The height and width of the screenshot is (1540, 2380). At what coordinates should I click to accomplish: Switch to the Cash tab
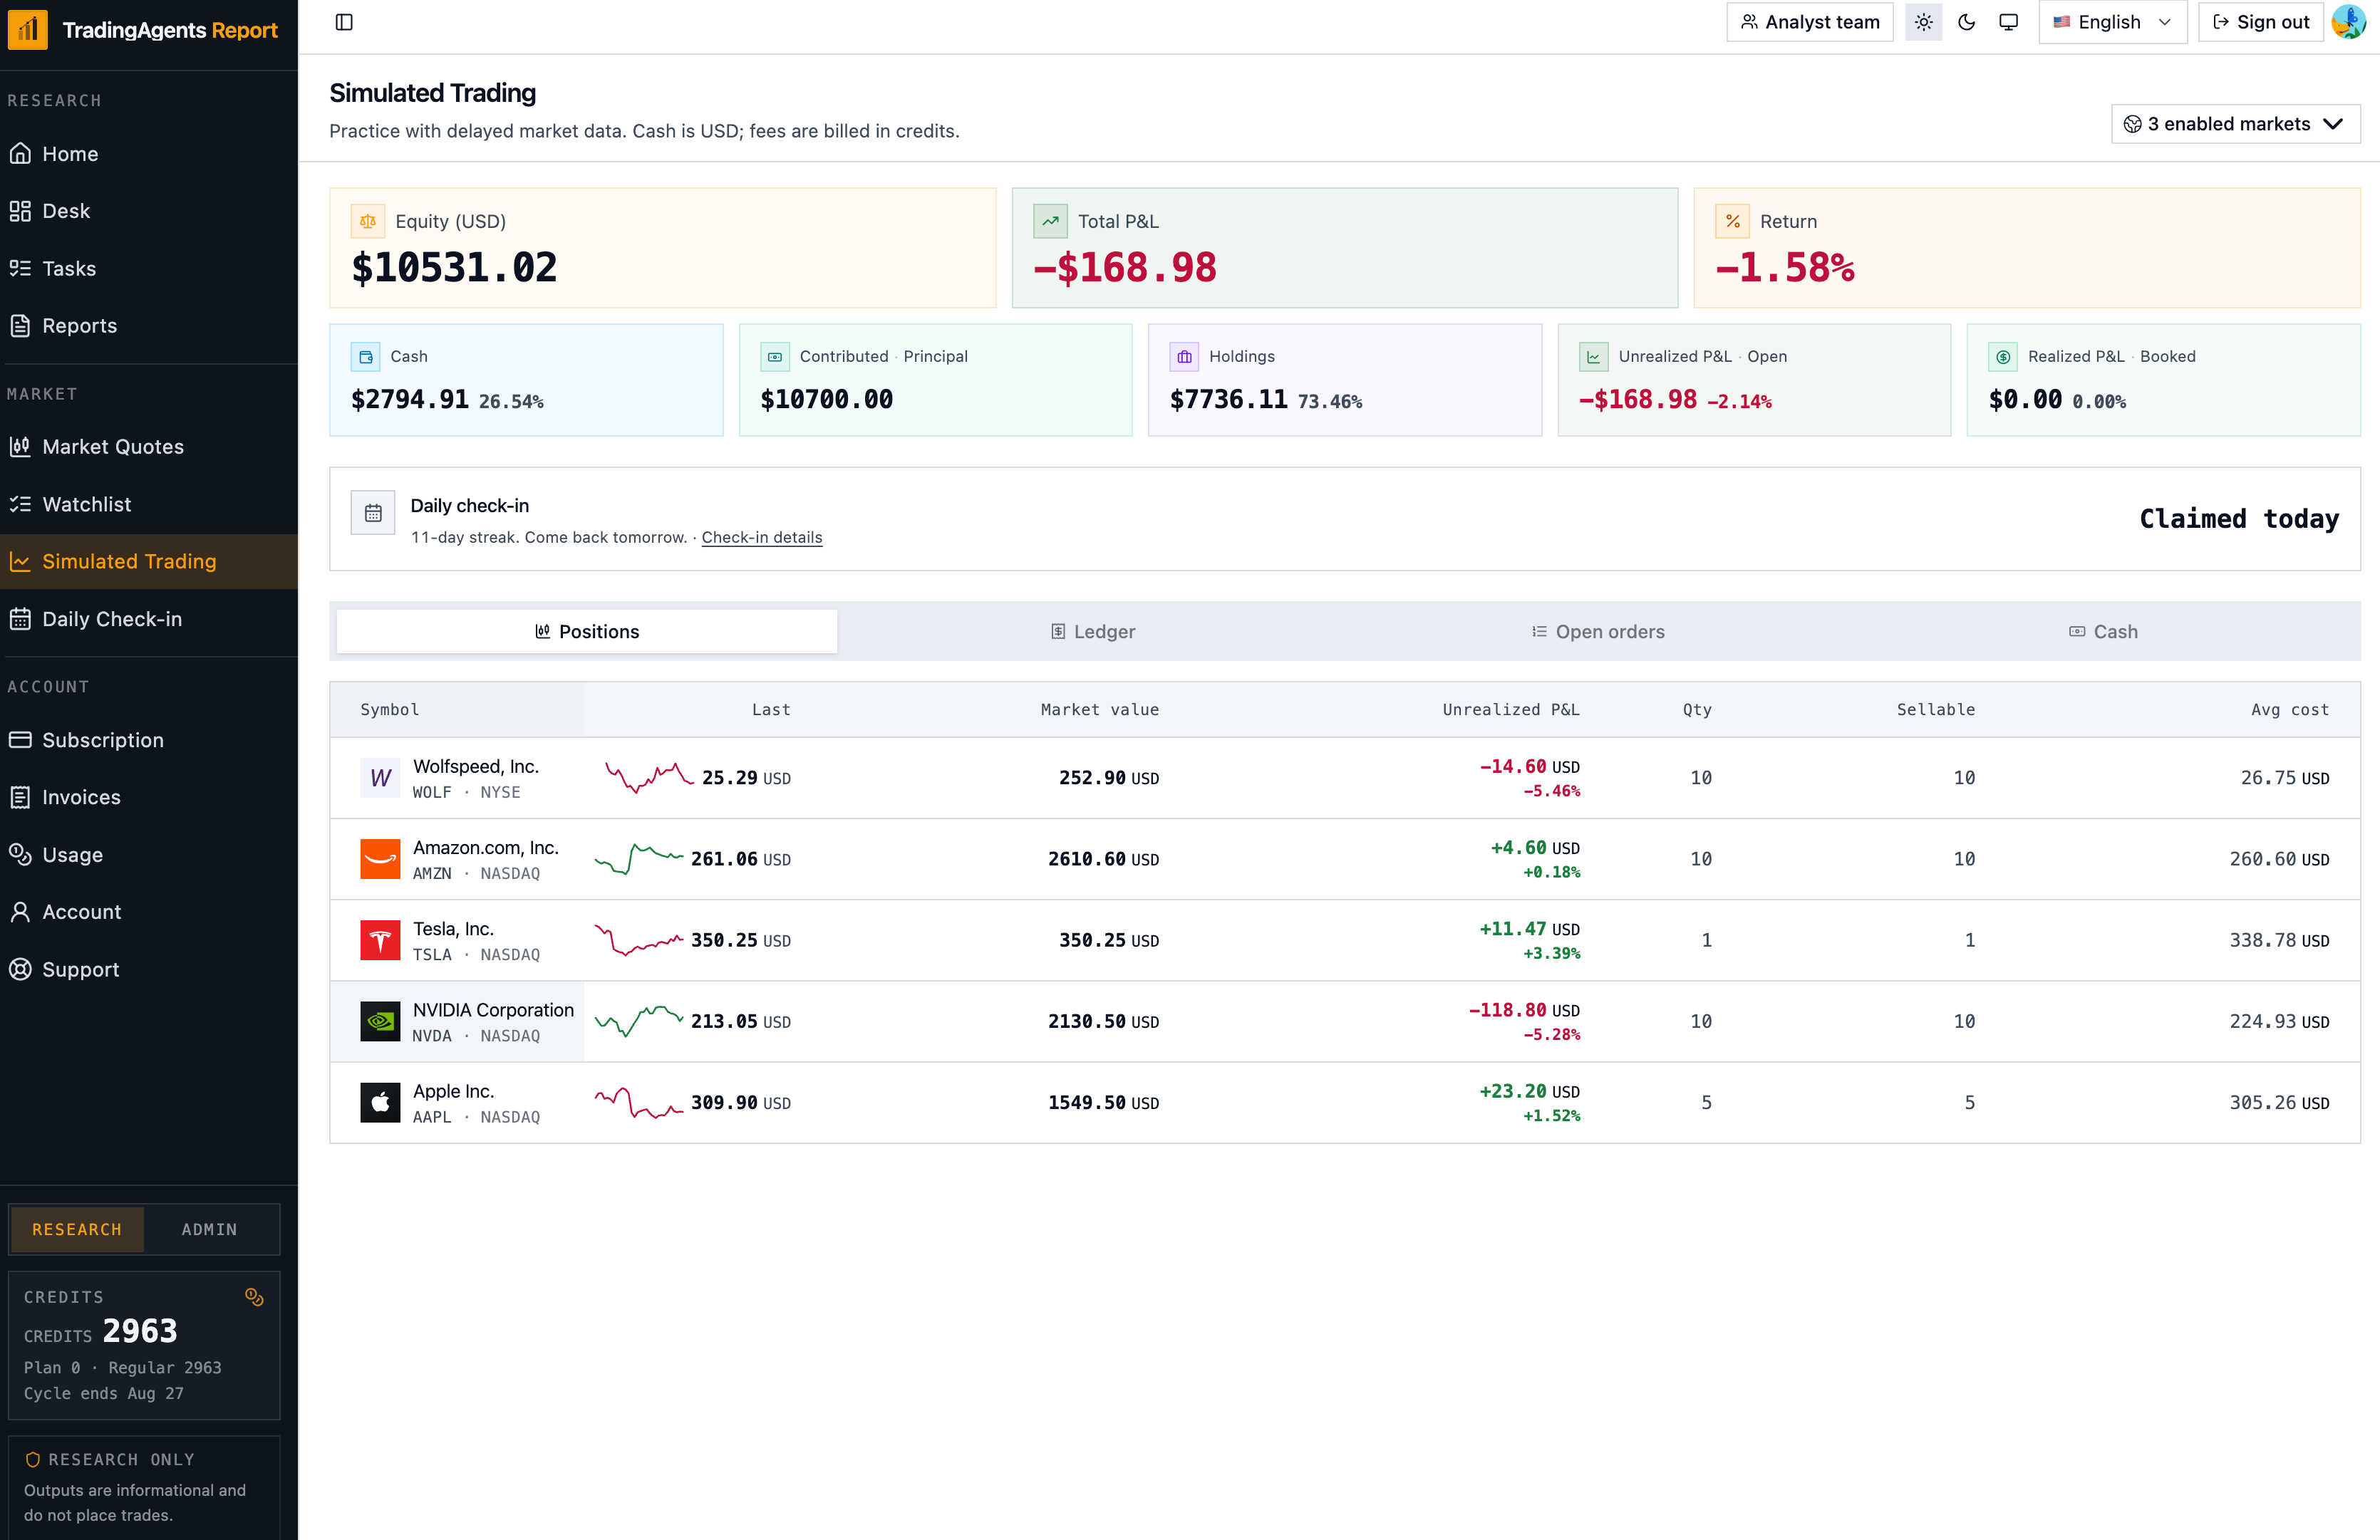2104,632
